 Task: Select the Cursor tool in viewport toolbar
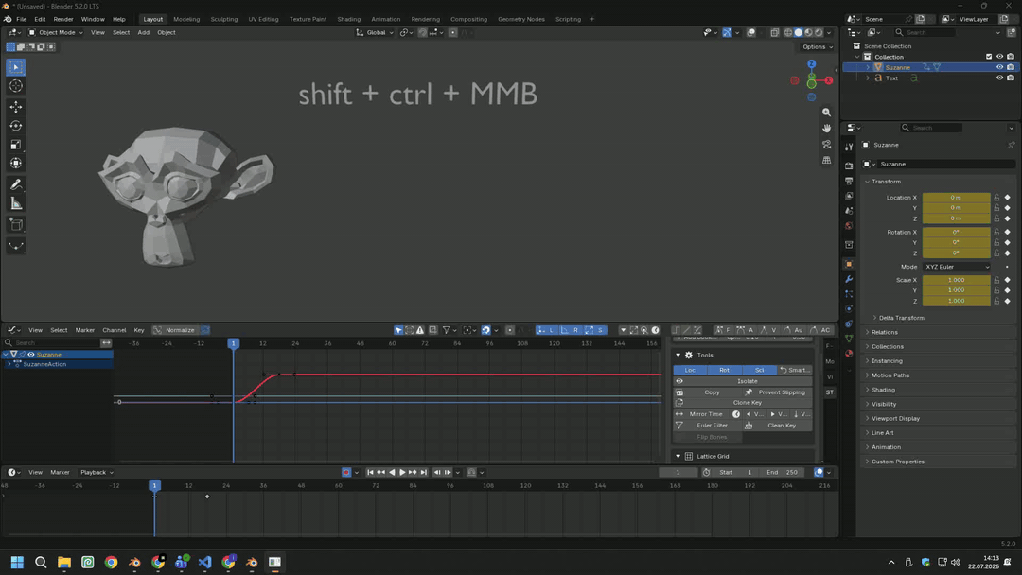click(16, 86)
